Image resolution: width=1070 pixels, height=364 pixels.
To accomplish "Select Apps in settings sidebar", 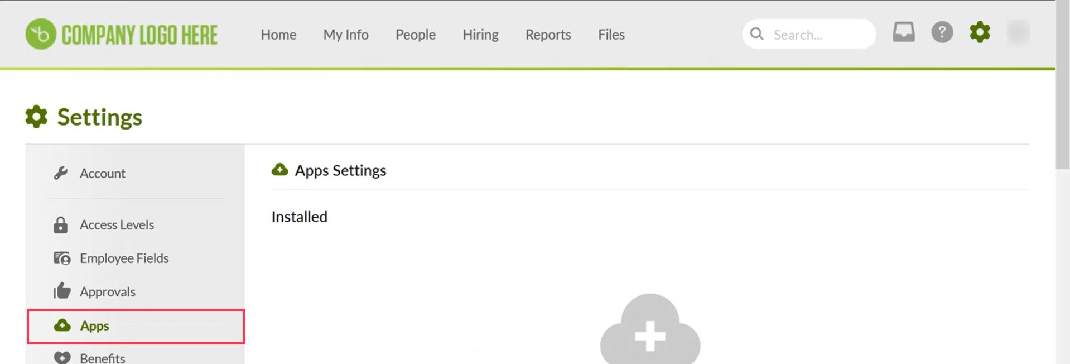I will pos(136,326).
